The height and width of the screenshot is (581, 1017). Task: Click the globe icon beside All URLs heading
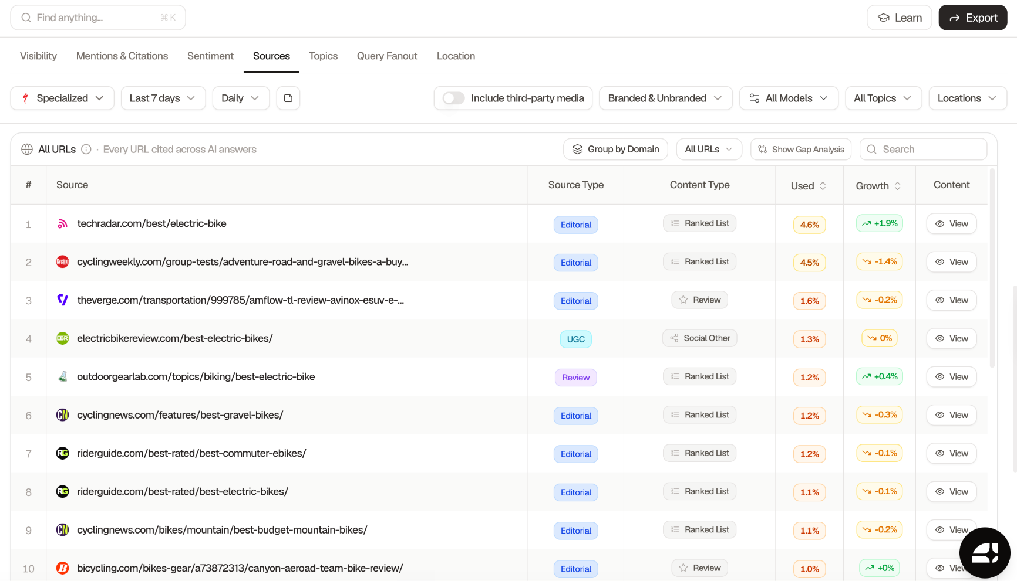click(x=27, y=150)
